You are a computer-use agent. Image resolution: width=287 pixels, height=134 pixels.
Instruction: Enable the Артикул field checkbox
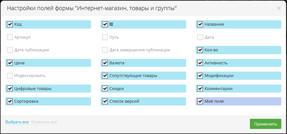coord(10,37)
